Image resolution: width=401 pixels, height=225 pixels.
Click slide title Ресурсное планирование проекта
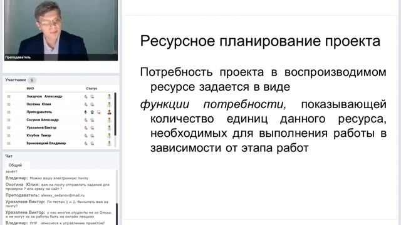click(260, 41)
